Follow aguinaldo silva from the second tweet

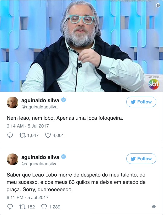tap(141, 159)
